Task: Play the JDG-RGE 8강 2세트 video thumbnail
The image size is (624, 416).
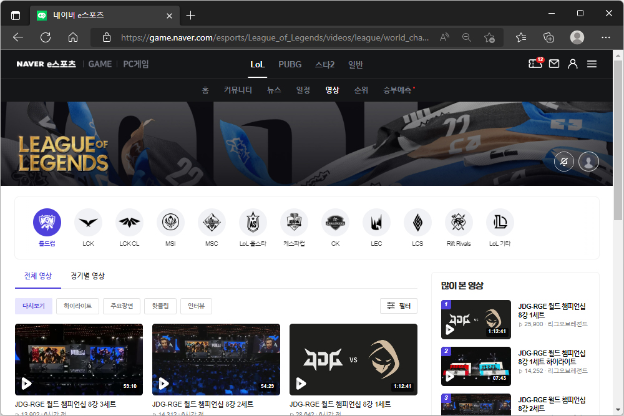Action: click(216, 359)
